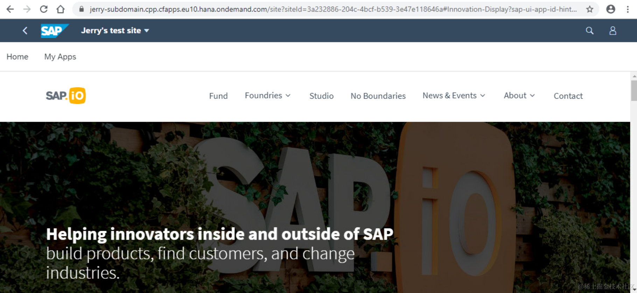The width and height of the screenshot is (637, 293).
Task: Click the back chevron in SAP shell header
Action: pos(25,31)
